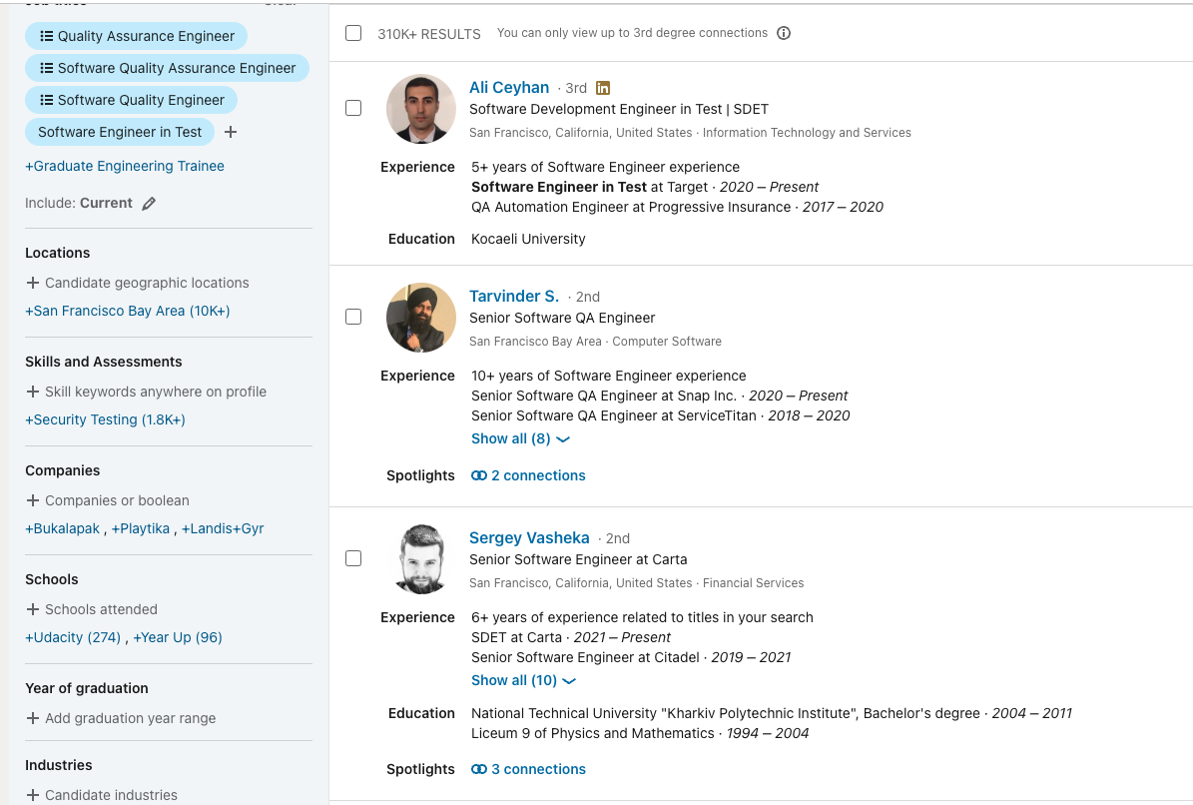
Task: Click 'QA Automation Engineer at Progressive Insurance' line
Action: pos(677,207)
